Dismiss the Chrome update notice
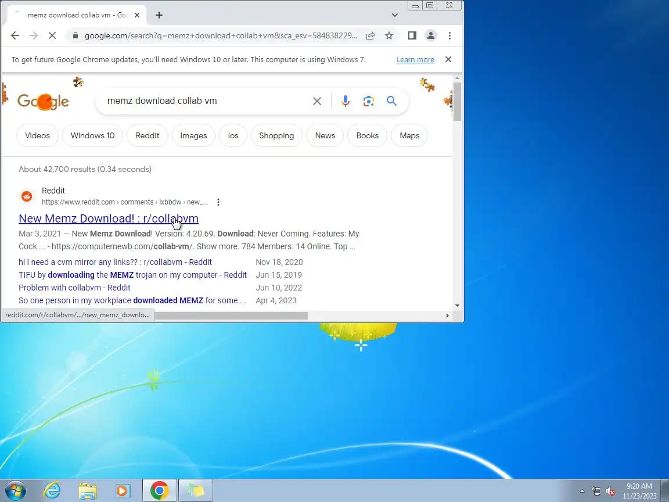Viewport: 669px width, 502px height. pos(448,59)
